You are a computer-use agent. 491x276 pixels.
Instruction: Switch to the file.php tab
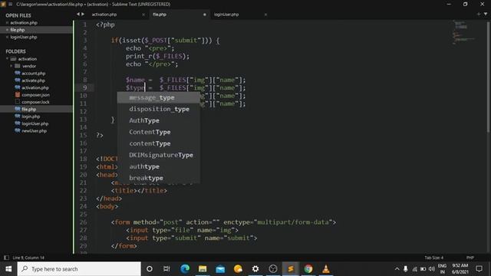[x=160, y=15]
